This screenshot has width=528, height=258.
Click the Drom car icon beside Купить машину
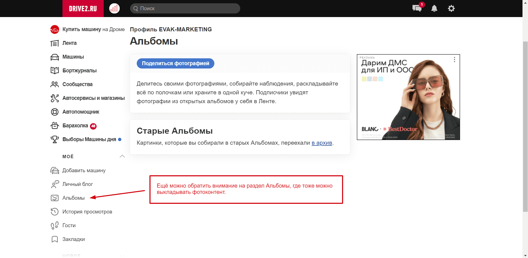click(55, 29)
